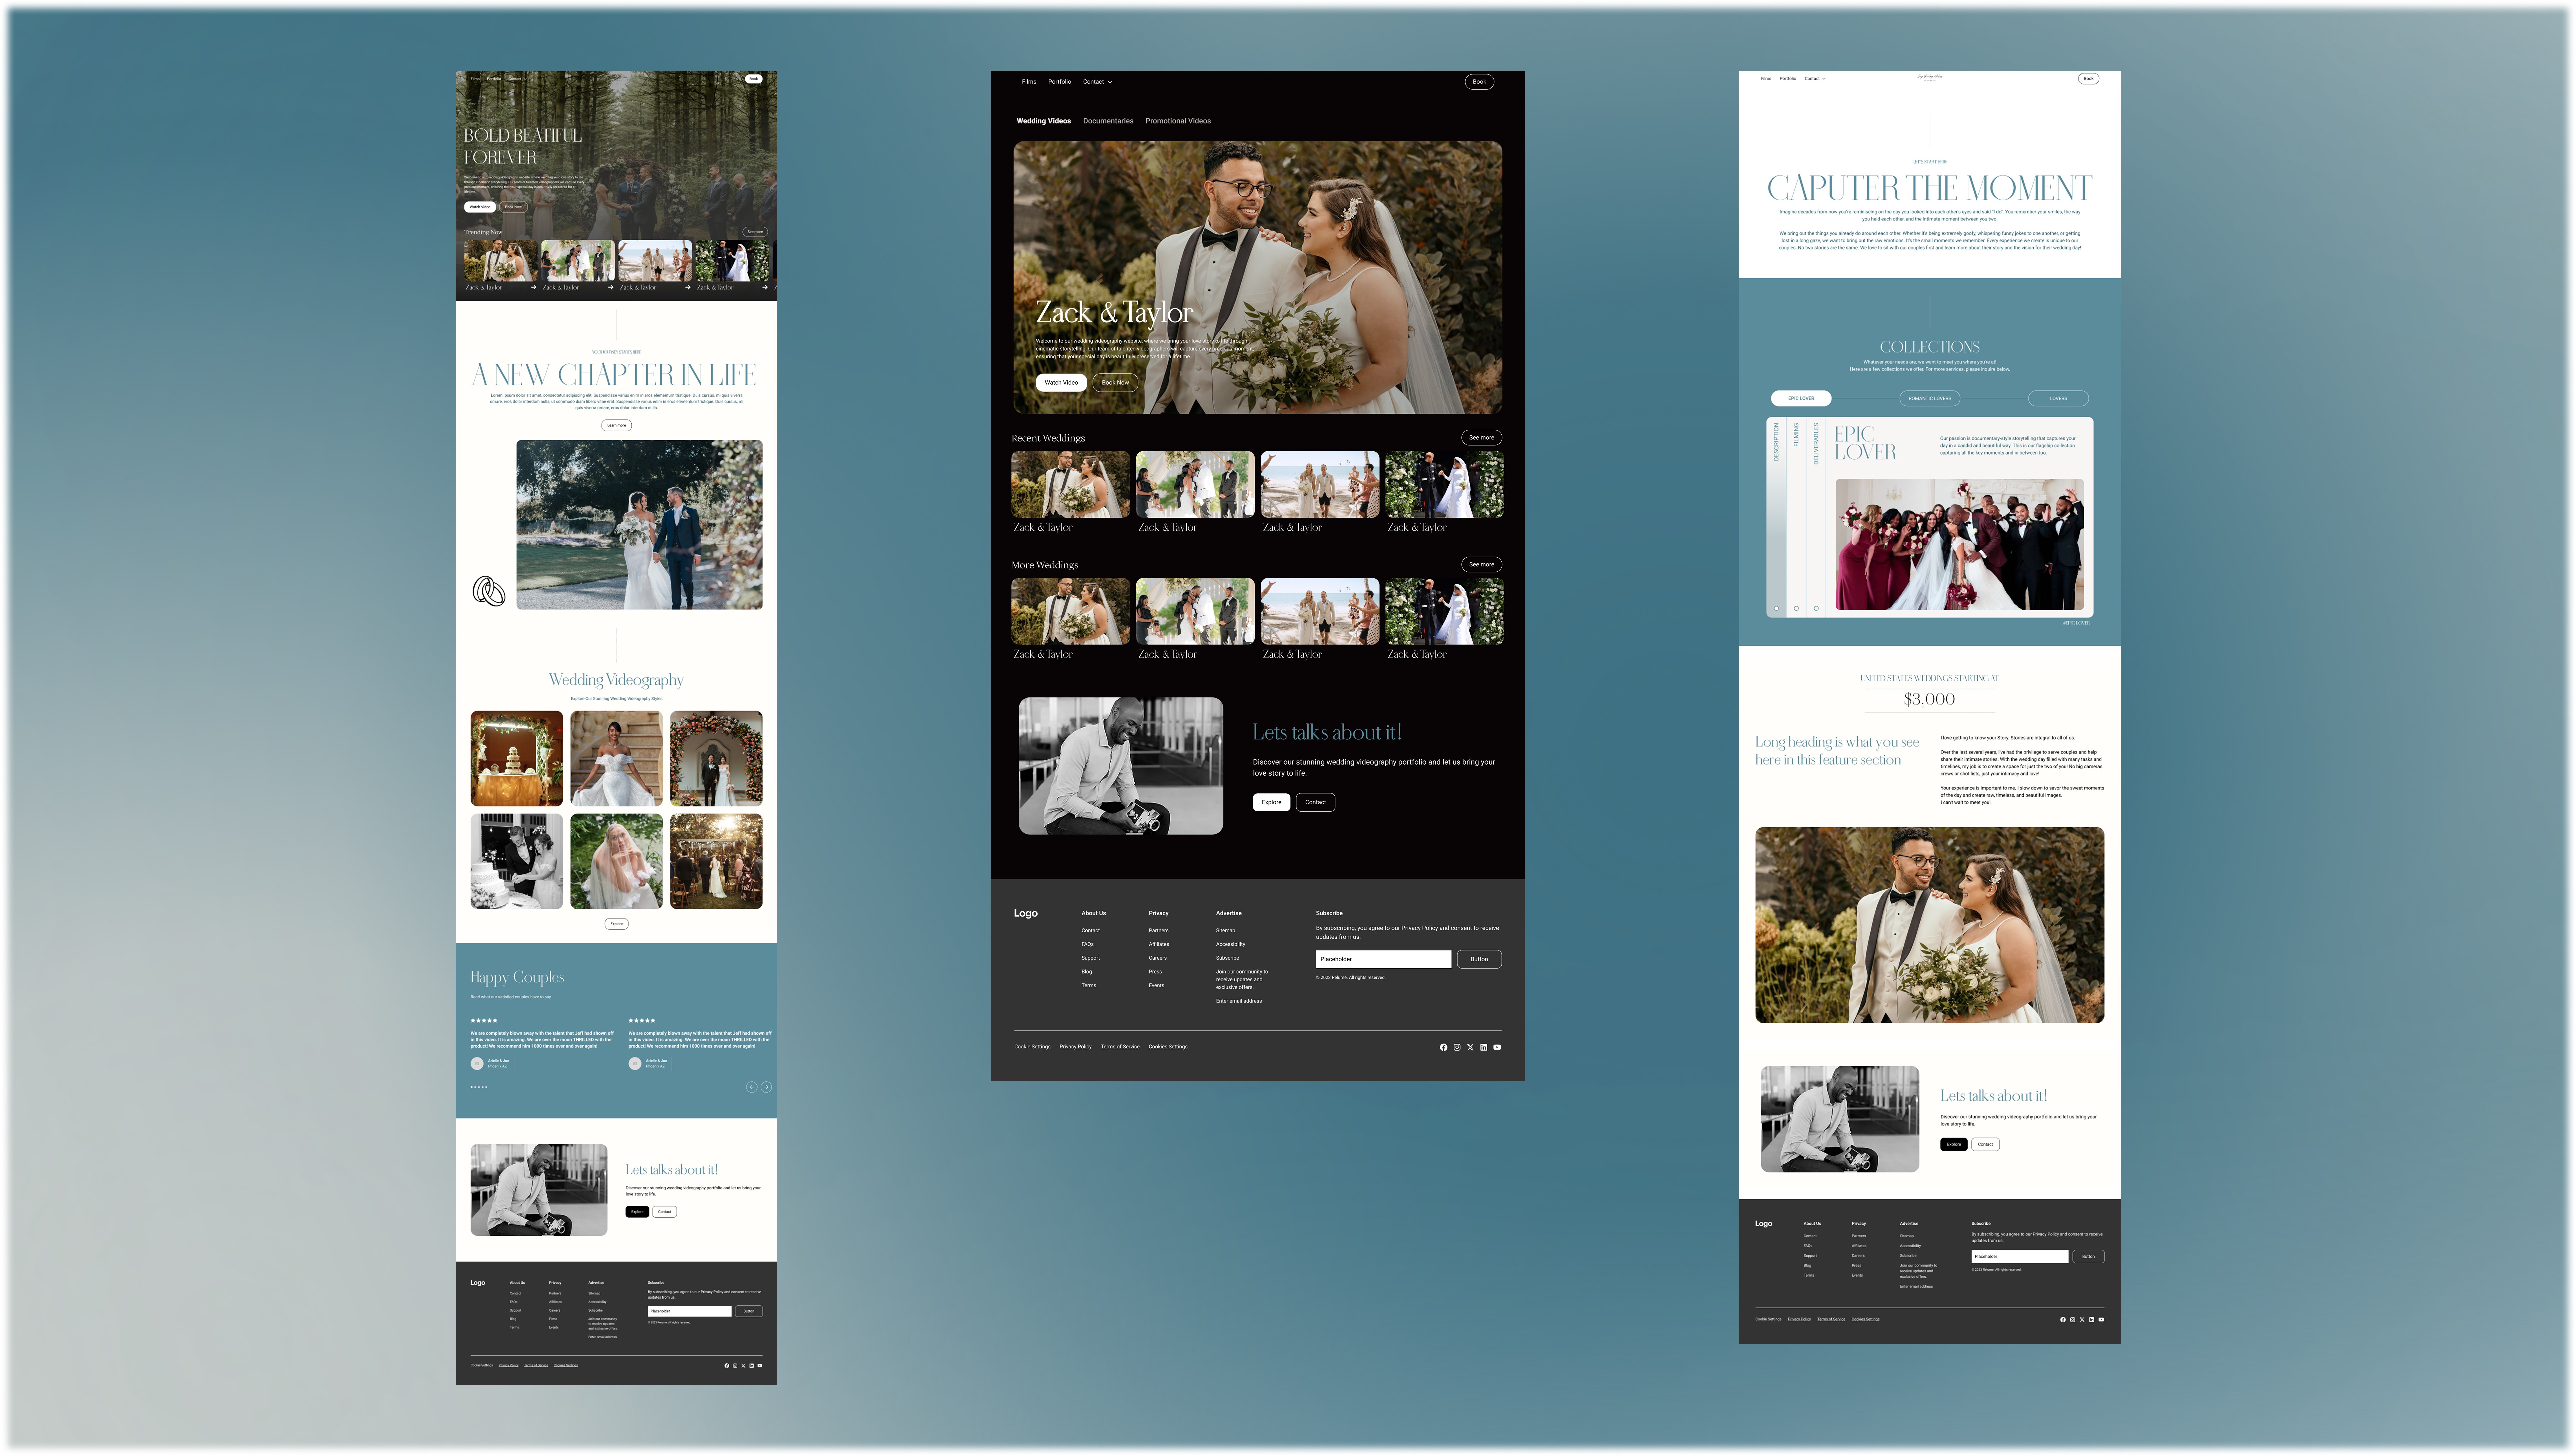Switch to the Documentaries tab
2576x1456 pixels.
(x=1108, y=121)
